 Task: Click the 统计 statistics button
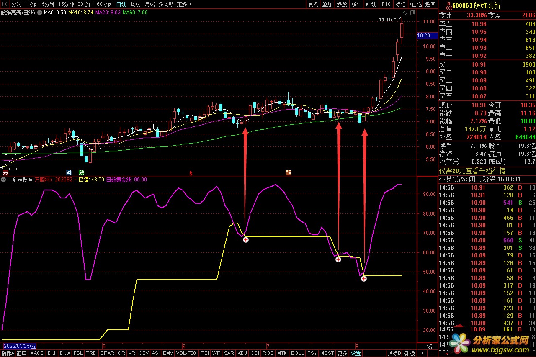tap(356, 4)
